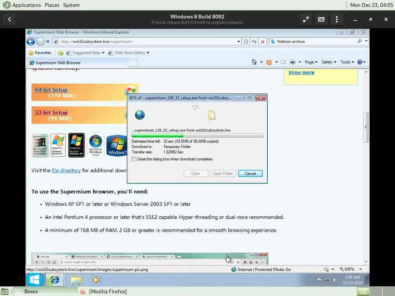This screenshot has width=395, height=296.
Task: Click the Windows XP compatibility badge
Action: [x=76, y=145]
